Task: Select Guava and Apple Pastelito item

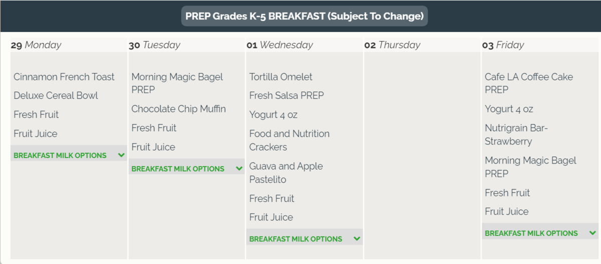Action: 286,172
